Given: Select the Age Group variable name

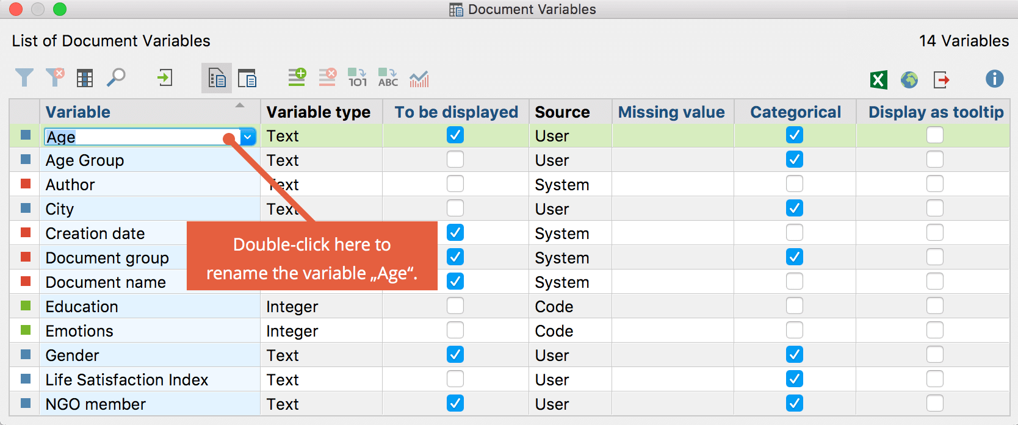Looking at the screenshot, I should point(85,160).
